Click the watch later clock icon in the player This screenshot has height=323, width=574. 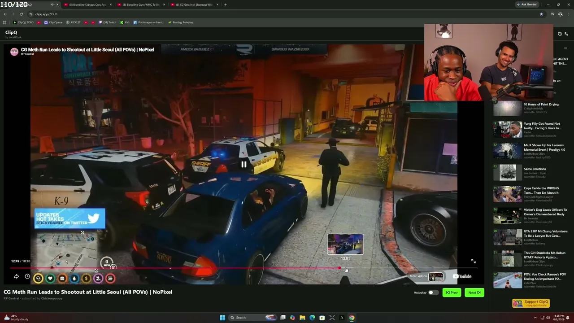pos(27,276)
